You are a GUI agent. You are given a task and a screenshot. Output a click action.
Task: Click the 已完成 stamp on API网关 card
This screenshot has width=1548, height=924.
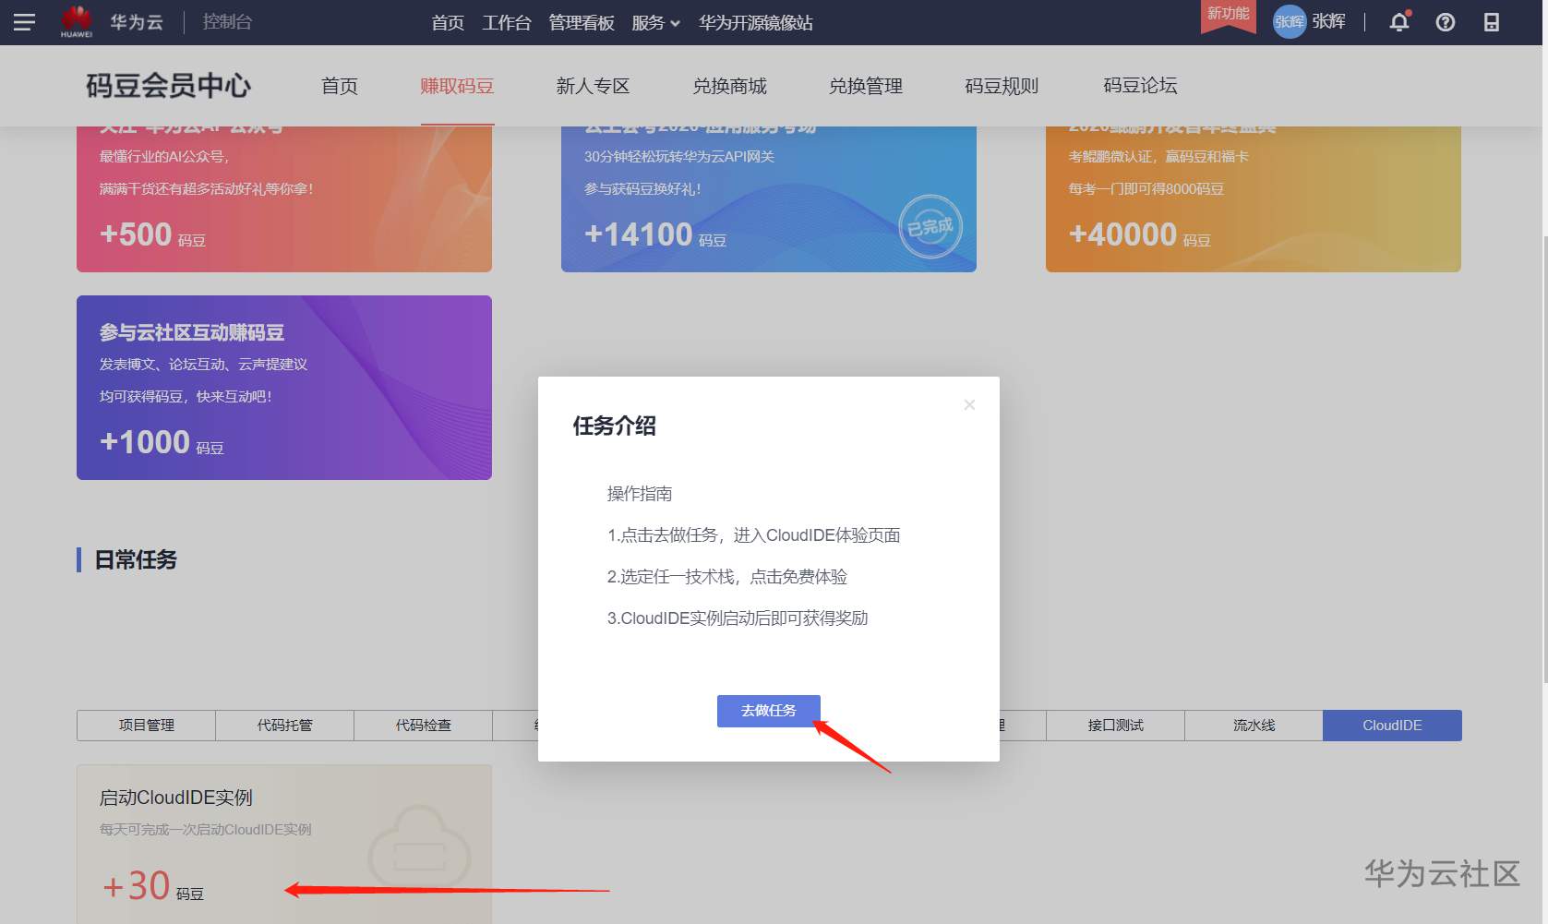930,226
